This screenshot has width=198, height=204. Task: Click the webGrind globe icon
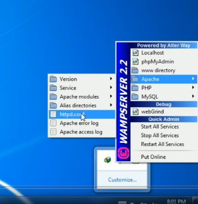136,112
